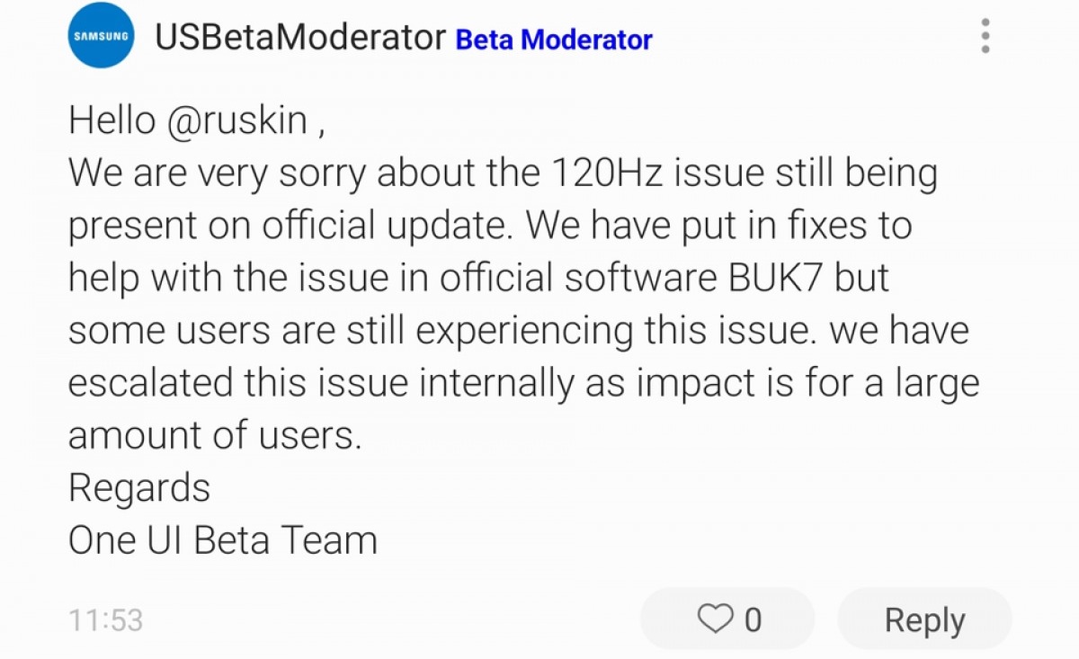
Task: Click the One UI Beta Team signature
Action: (222, 540)
